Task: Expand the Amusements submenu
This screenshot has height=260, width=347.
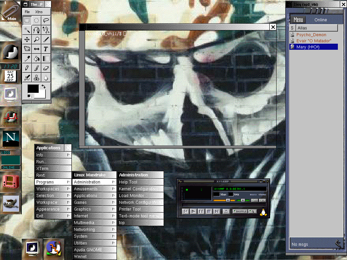Action: tap(94, 189)
